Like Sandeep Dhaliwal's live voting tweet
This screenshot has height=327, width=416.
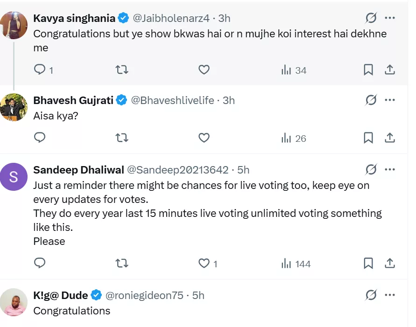coord(204,264)
